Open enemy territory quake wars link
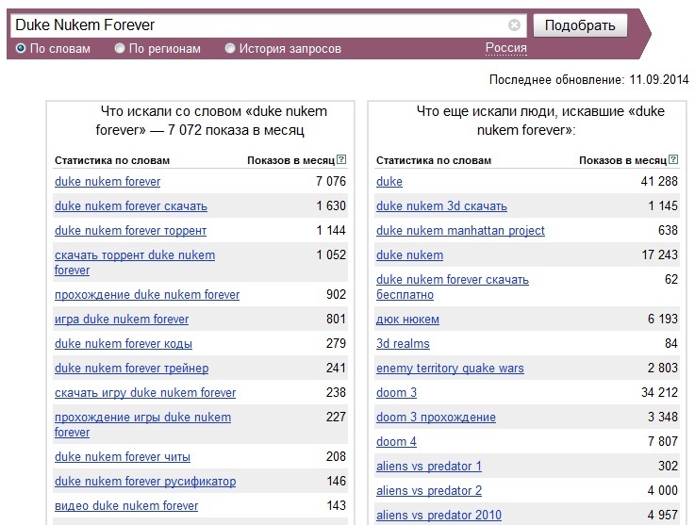 click(x=450, y=369)
